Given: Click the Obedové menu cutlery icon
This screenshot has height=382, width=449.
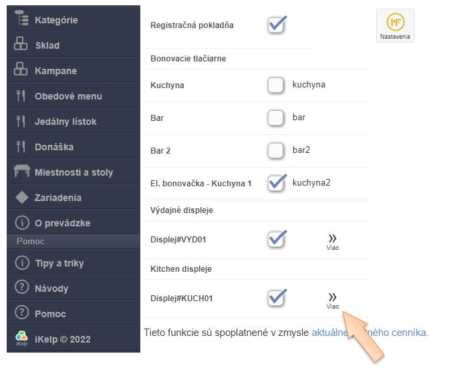Looking at the screenshot, I should 21,96.
